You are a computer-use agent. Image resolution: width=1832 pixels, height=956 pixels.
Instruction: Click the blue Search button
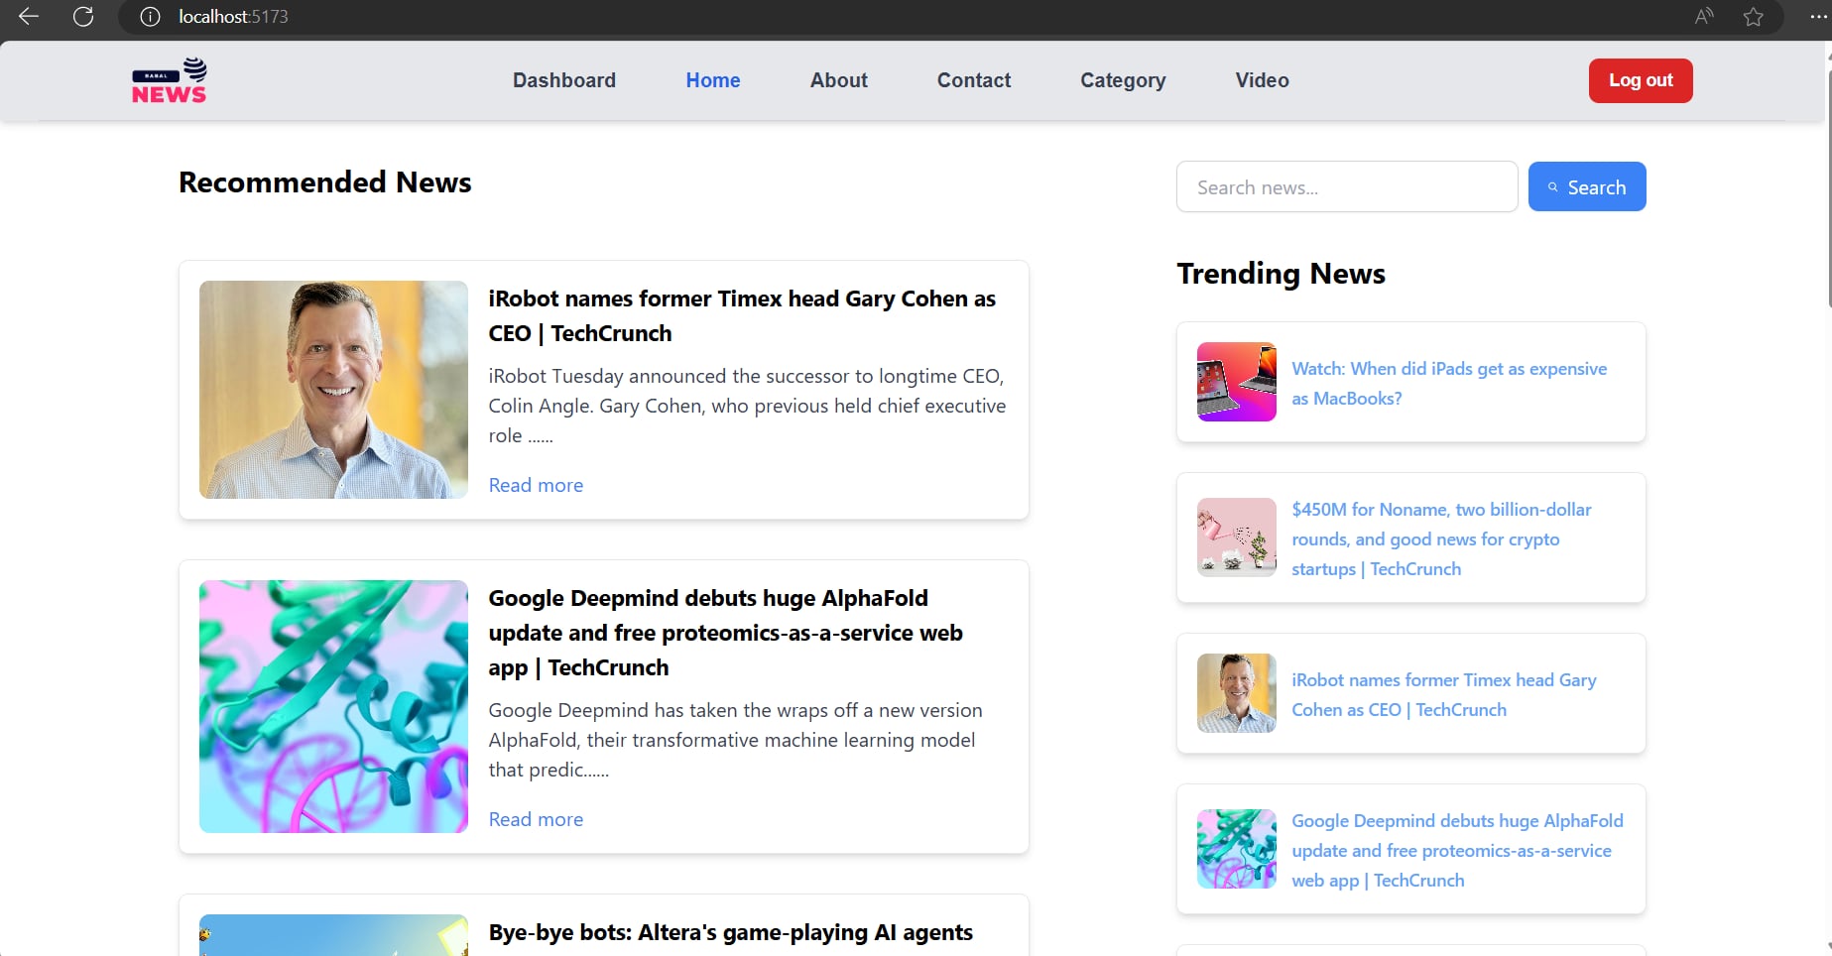pyautogui.click(x=1587, y=186)
